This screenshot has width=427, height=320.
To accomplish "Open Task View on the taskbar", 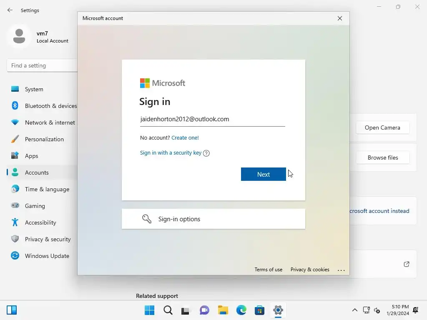I will point(186,310).
